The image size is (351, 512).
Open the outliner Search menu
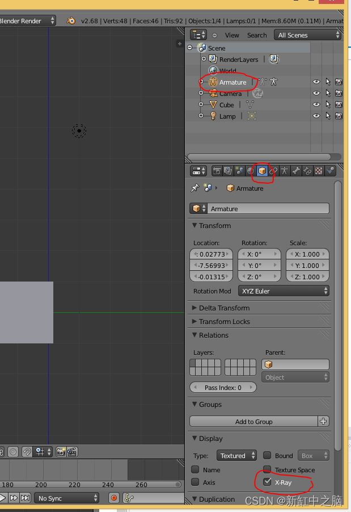pyautogui.click(x=257, y=35)
